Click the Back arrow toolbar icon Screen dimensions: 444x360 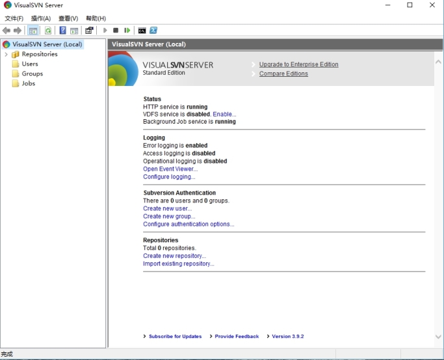tap(7, 31)
